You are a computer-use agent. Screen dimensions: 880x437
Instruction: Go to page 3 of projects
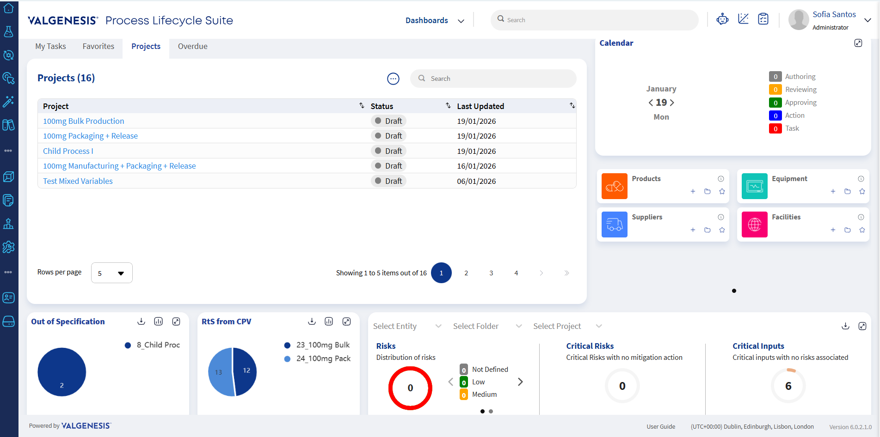pyautogui.click(x=491, y=273)
